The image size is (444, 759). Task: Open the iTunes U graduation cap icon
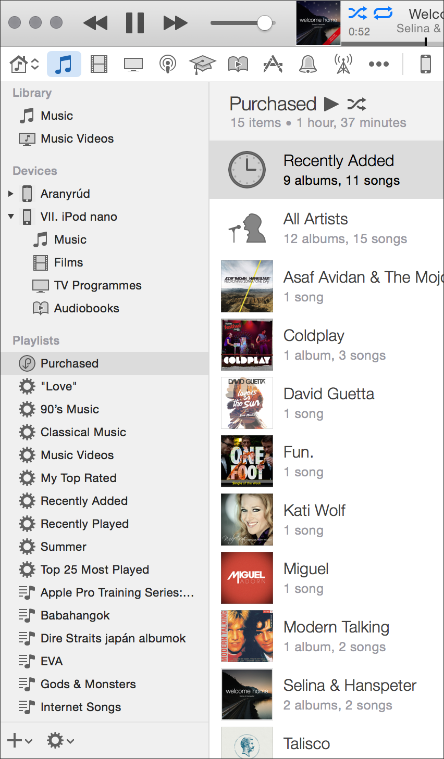click(202, 65)
